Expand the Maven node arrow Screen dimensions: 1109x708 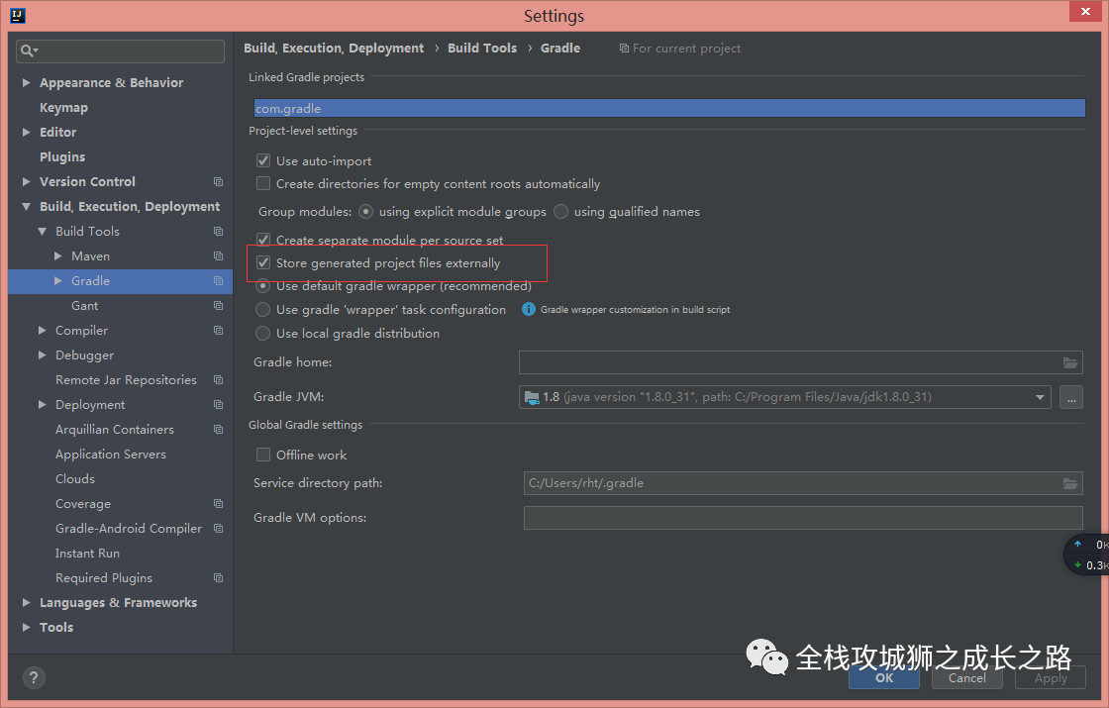58,256
